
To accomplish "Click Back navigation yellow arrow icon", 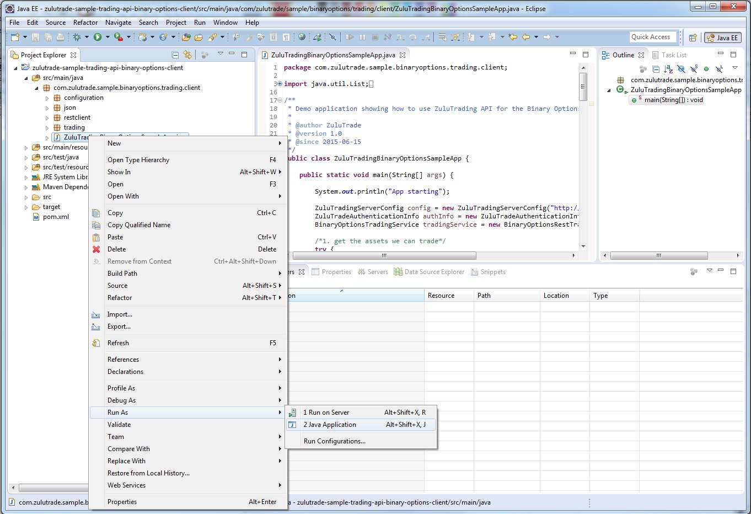I will click(x=526, y=37).
